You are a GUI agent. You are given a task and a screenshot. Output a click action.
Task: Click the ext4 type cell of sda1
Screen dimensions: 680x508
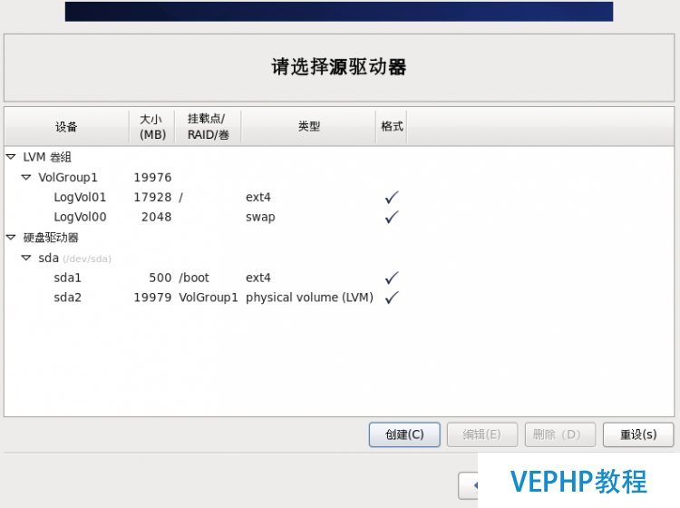point(258,278)
